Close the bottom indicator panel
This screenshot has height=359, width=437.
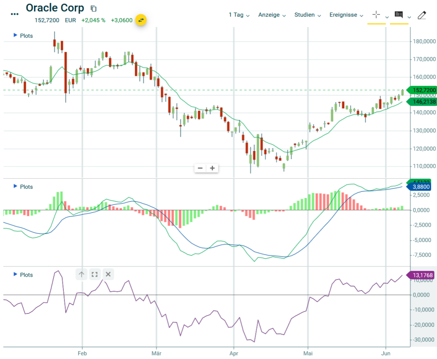[x=108, y=274]
